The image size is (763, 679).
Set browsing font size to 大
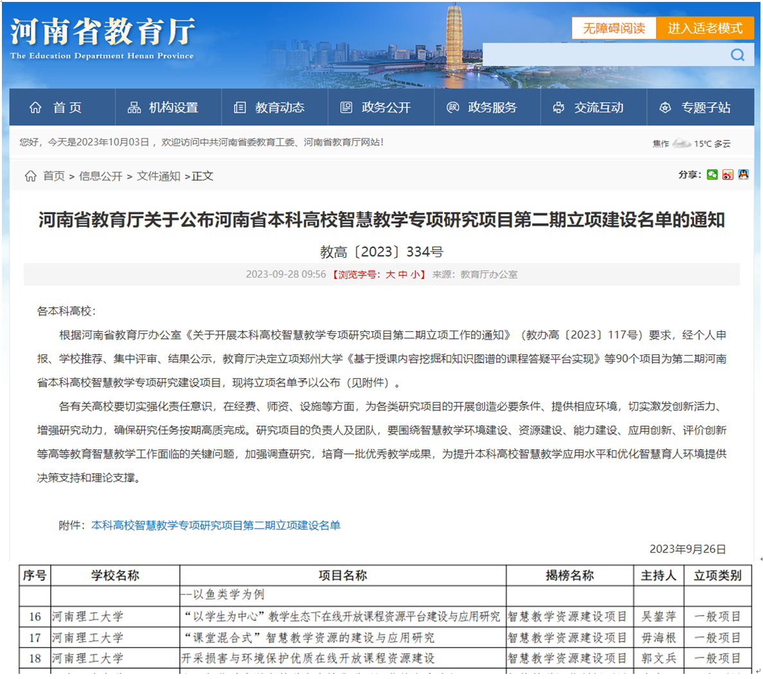[390, 275]
